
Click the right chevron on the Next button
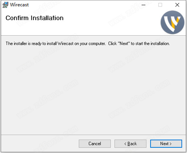point(170,144)
